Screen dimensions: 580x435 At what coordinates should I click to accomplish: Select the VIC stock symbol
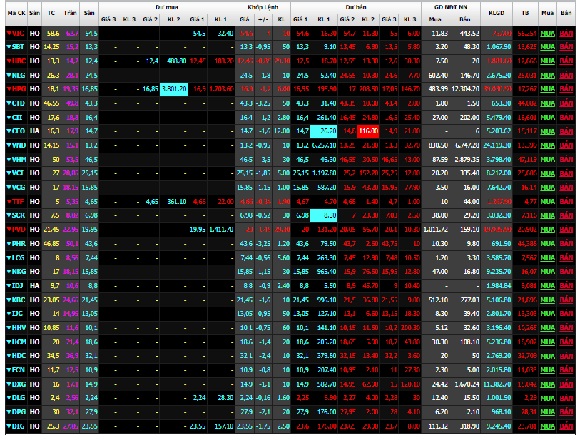pyautogui.click(x=18, y=34)
